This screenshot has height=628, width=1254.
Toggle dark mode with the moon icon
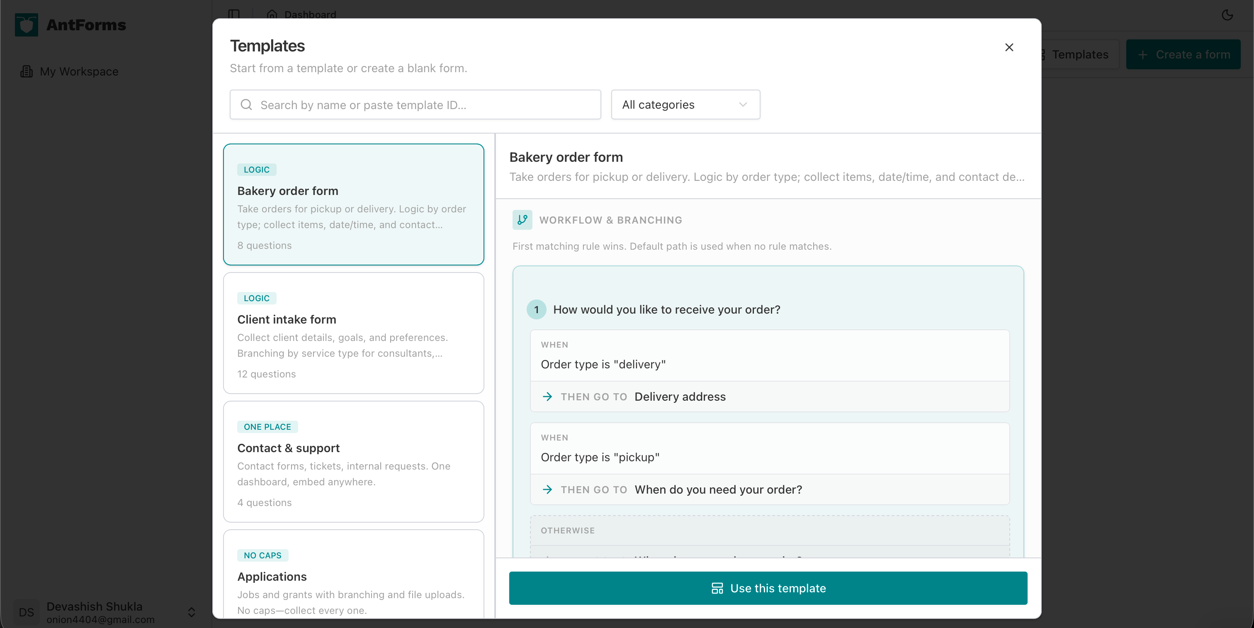click(x=1227, y=15)
